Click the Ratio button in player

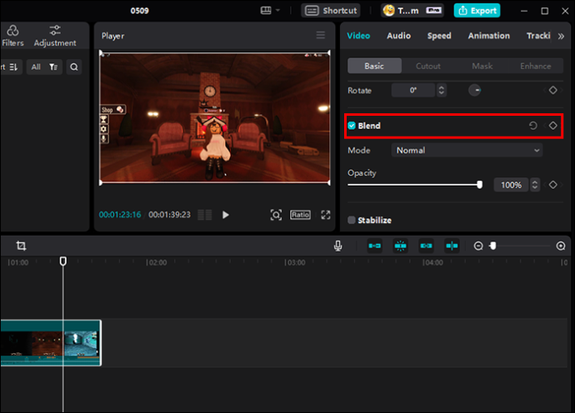[x=300, y=215]
